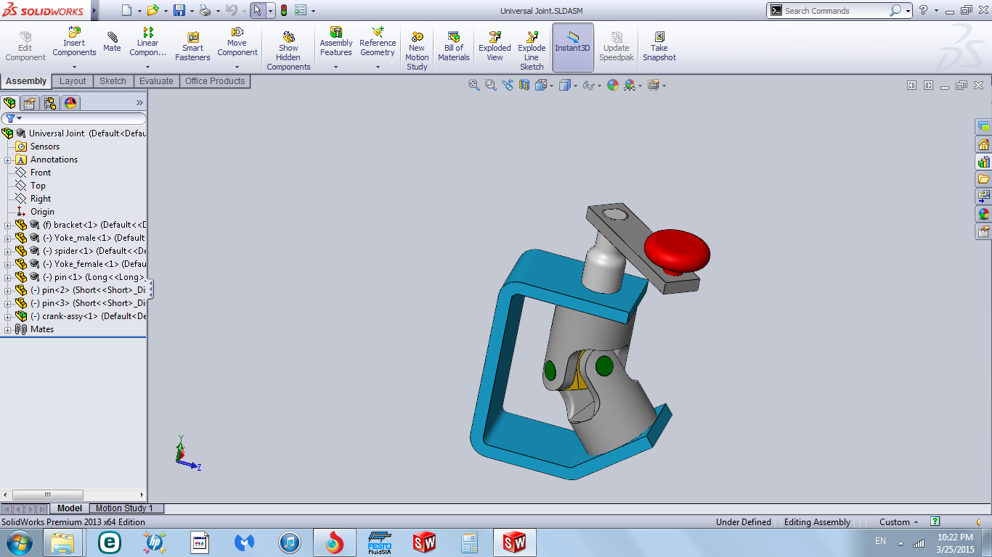The image size is (992, 557).
Task: Expand the crank-assy<1> tree node
Action: tap(8, 316)
